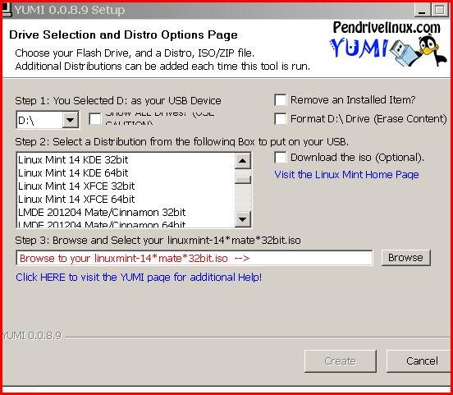Viewport: 453px width, 395px height.
Task: Click the distribution list scroll up arrow
Action: [242, 160]
